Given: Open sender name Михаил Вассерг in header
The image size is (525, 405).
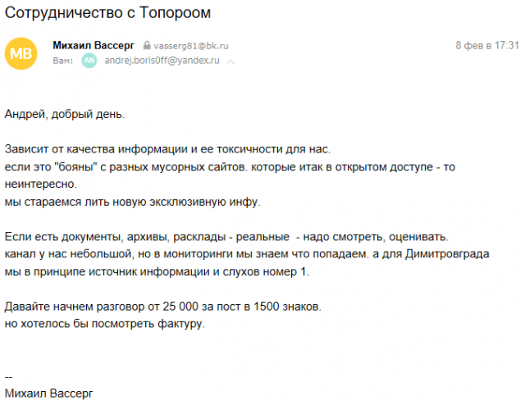Looking at the screenshot, I should (93, 45).
